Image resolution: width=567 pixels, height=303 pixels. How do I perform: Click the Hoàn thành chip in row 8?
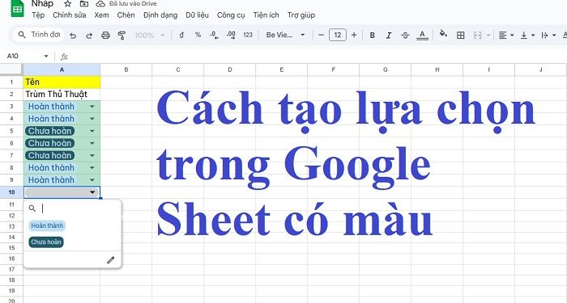coord(51,168)
